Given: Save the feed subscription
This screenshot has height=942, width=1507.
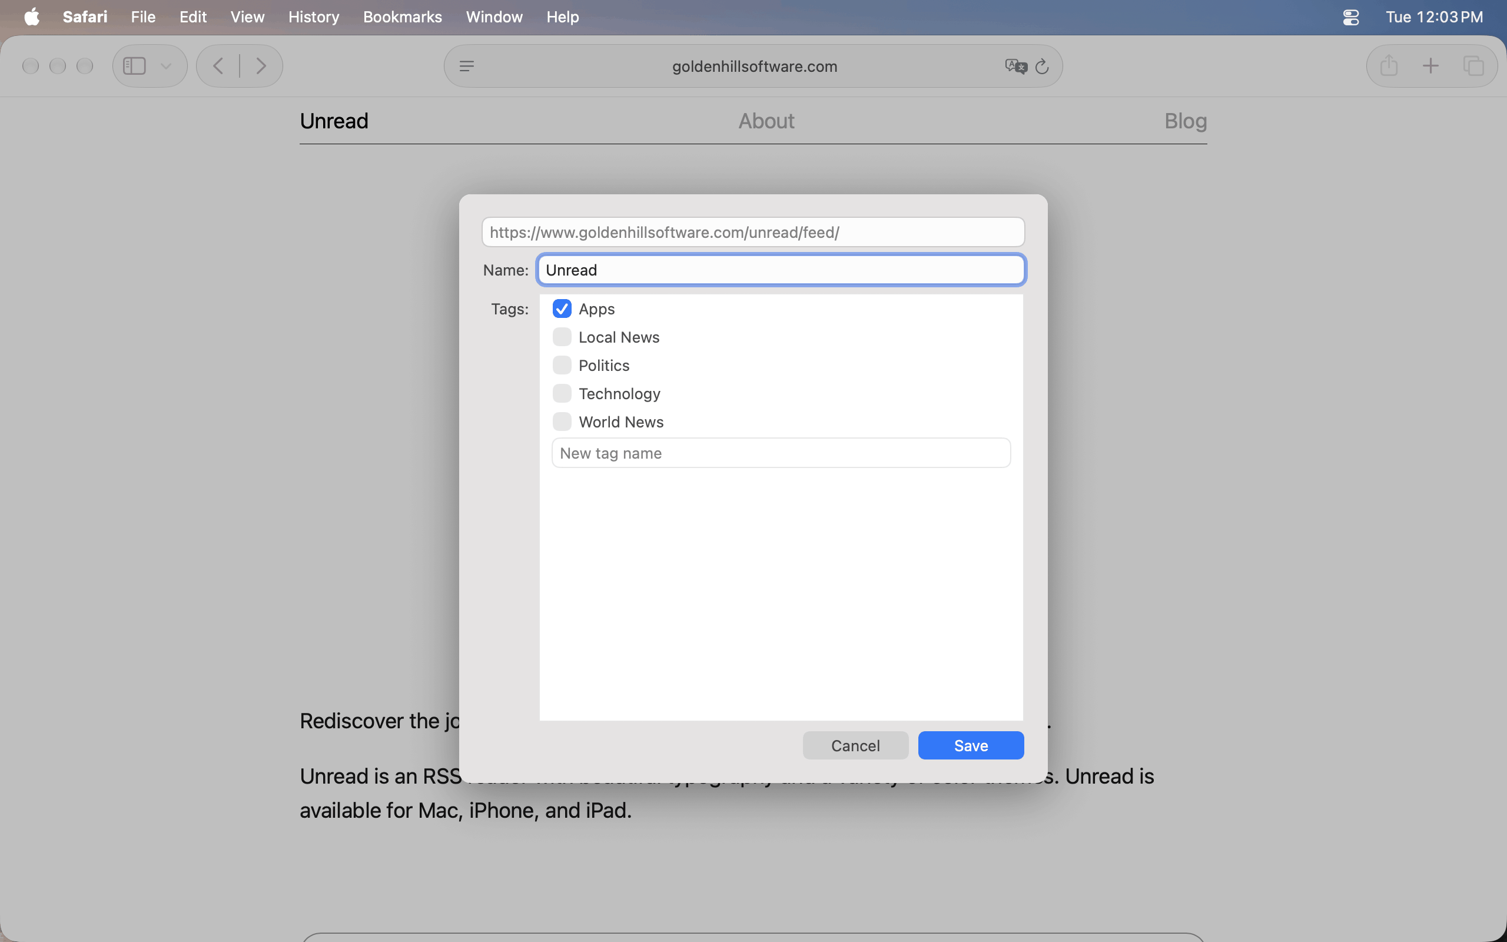Looking at the screenshot, I should [971, 745].
